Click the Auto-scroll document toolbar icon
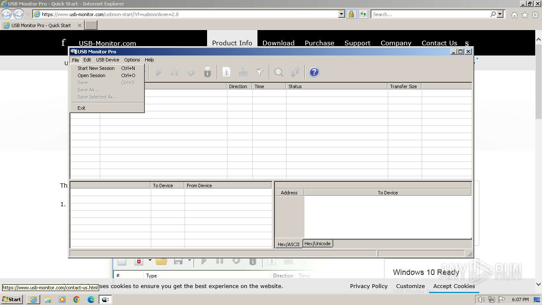 [227, 72]
